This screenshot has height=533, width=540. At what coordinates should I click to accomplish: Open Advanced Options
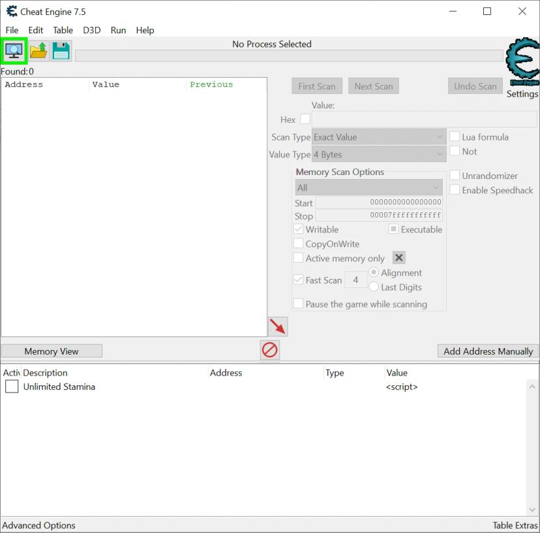pyautogui.click(x=38, y=525)
